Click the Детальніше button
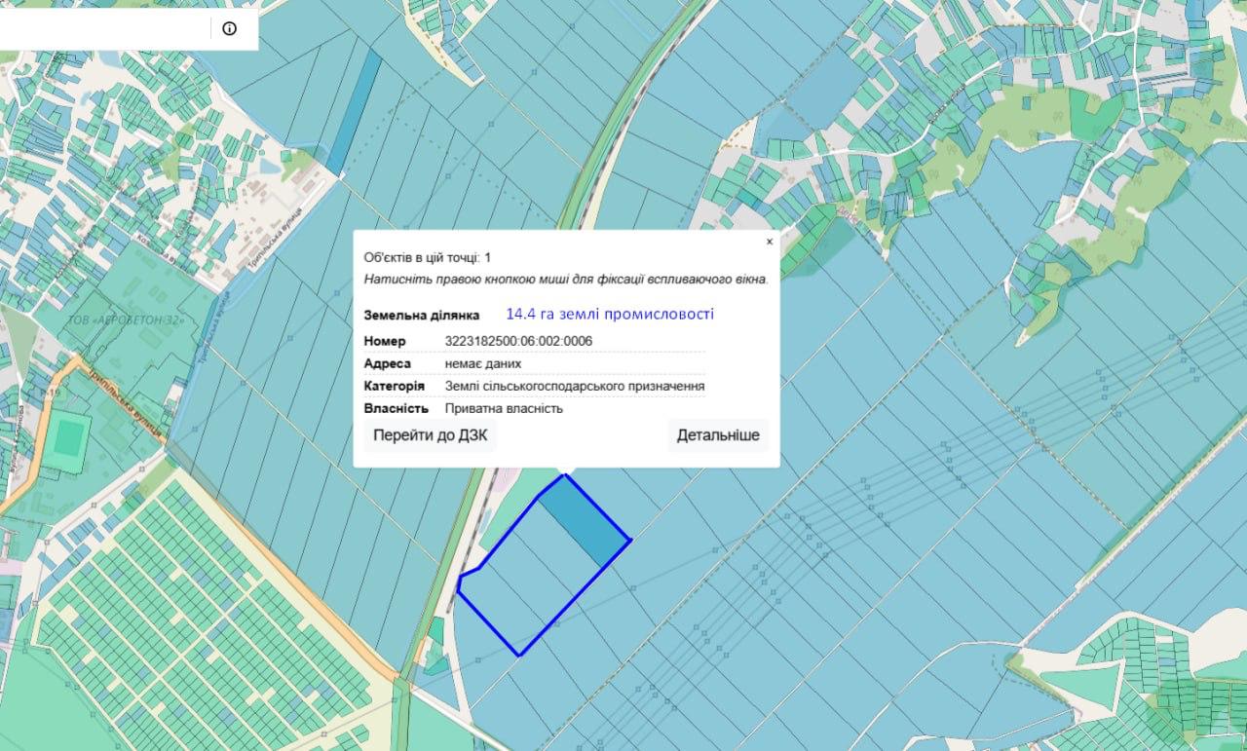 (718, 435)
